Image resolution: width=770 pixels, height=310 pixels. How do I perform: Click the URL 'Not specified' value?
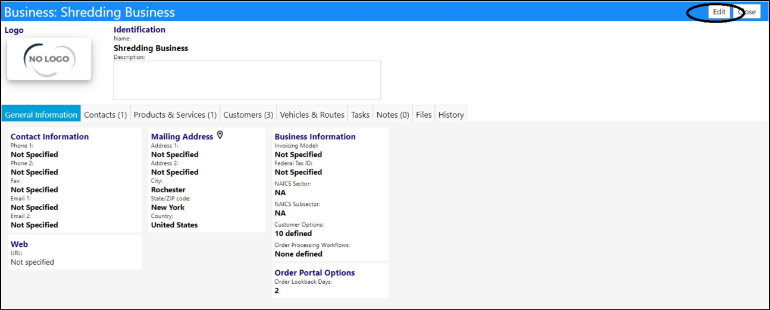[x=32, y=262]
